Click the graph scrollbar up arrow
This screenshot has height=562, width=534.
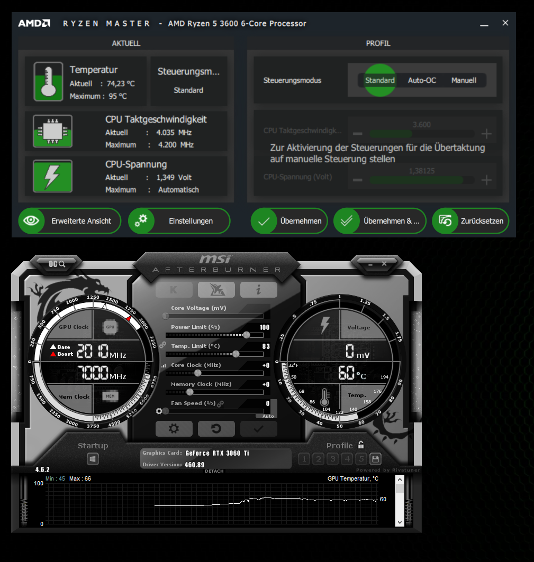(x=400, y=480)
